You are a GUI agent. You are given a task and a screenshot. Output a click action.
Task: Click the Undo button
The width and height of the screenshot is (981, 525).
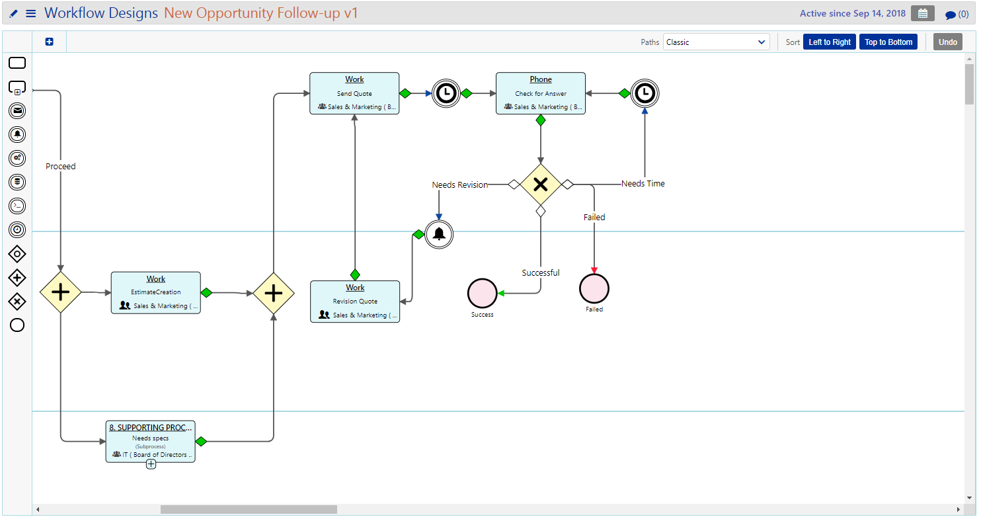947,41
